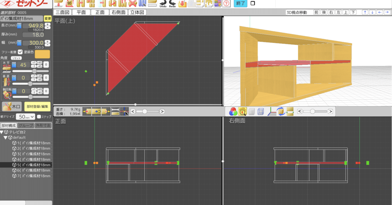Screen dimensions: 392x205
Task: Click the highlighted magnifier inspect icon
Action: coord(242,111)
